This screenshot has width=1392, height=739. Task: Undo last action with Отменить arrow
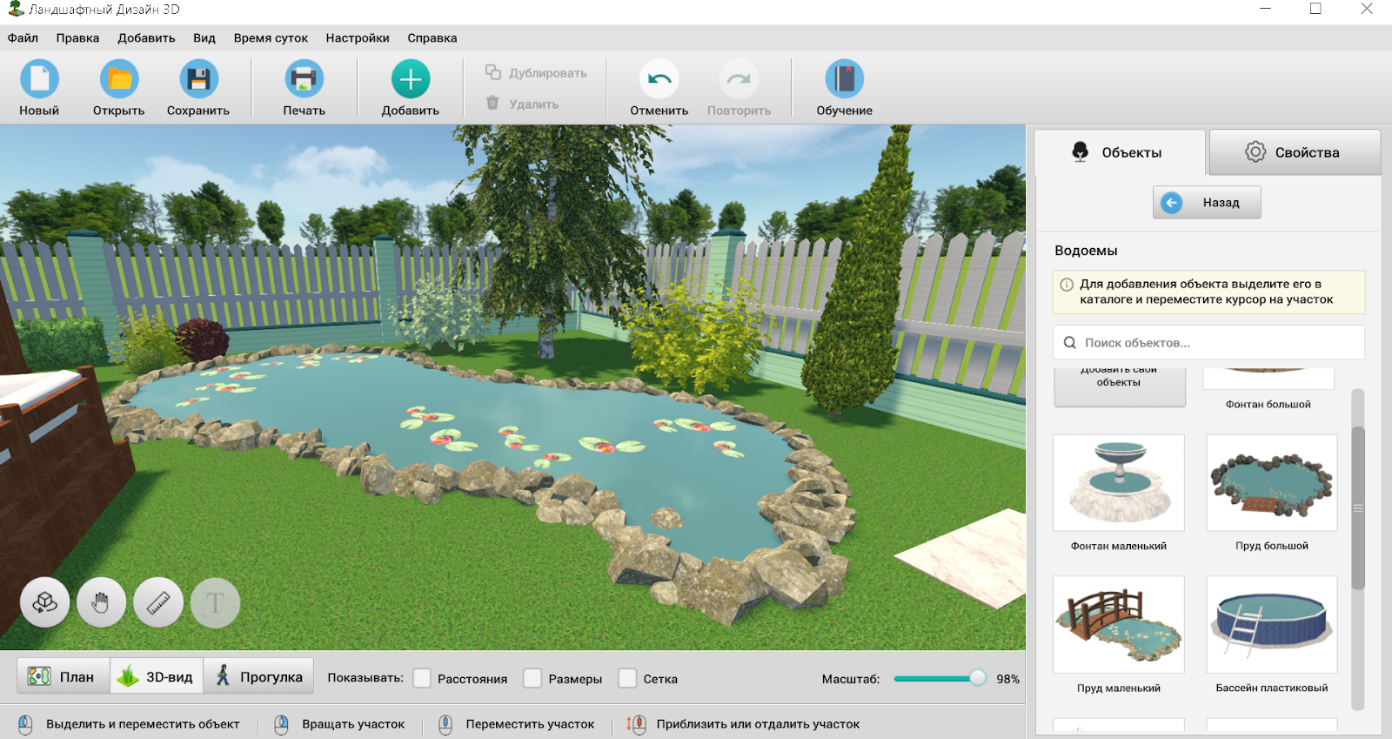(659, 79)
